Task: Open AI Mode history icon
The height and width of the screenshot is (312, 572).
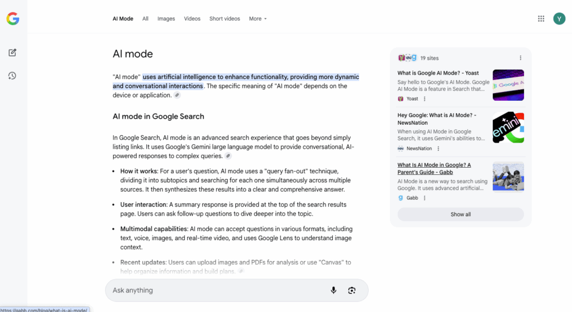Action: point(12,76)
